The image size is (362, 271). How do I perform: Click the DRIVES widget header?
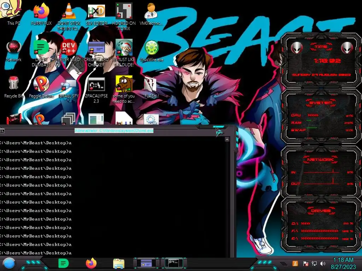coord(321,211)
